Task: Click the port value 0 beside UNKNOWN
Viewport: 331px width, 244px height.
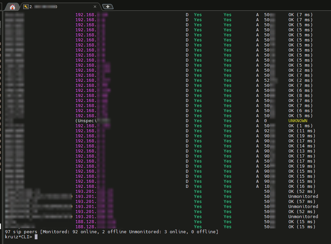Action: coord(265,121)
